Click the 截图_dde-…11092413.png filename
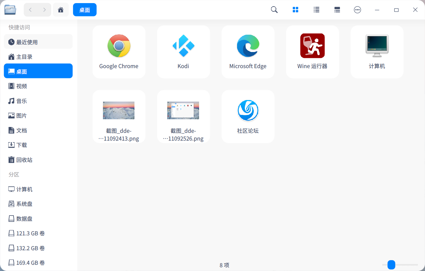This screenshot has height=271, width=425. point(119,135)
